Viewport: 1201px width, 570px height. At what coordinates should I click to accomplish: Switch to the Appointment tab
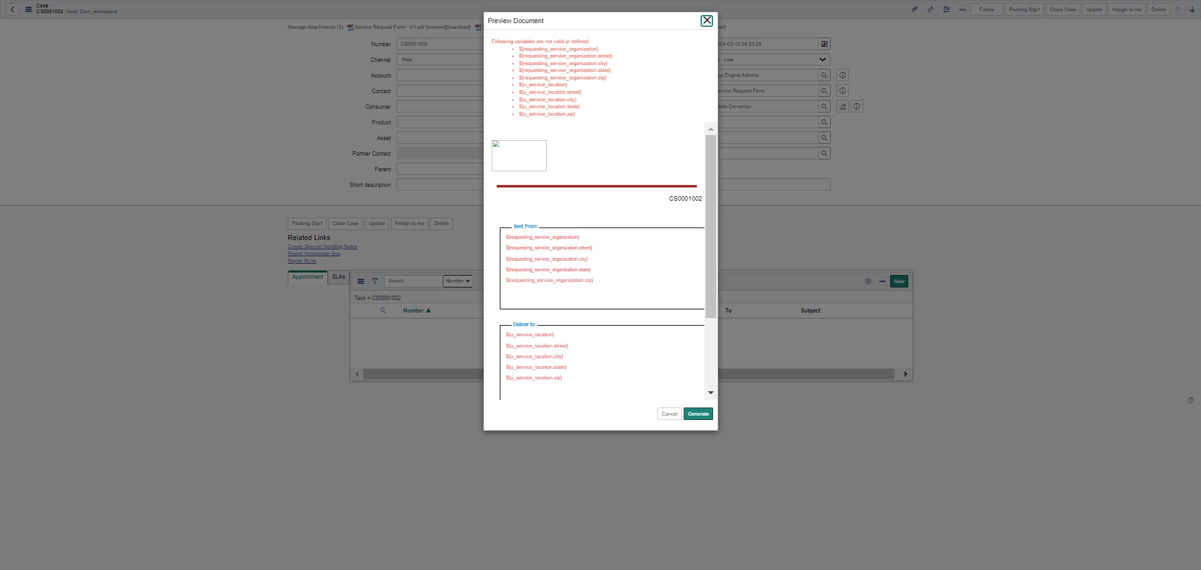coord(308,277)
